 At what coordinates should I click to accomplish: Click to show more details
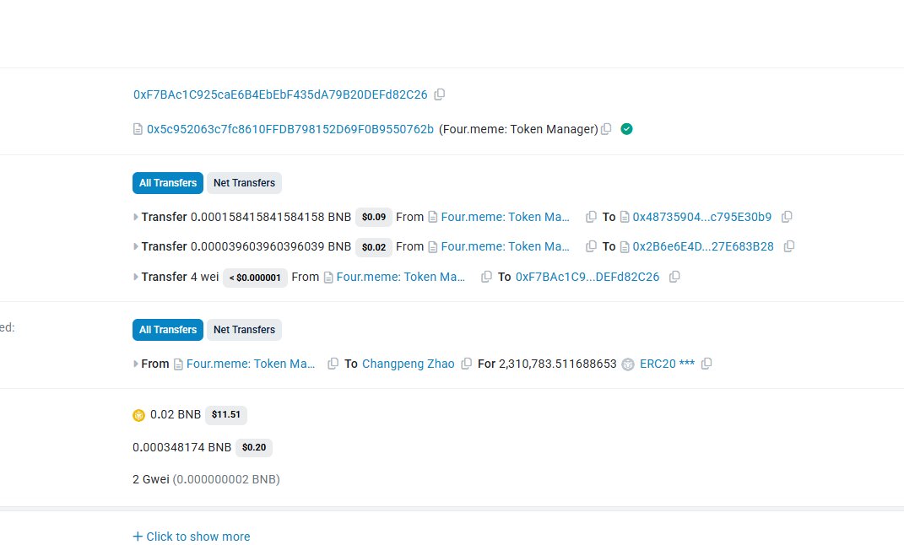coord(192,537)
